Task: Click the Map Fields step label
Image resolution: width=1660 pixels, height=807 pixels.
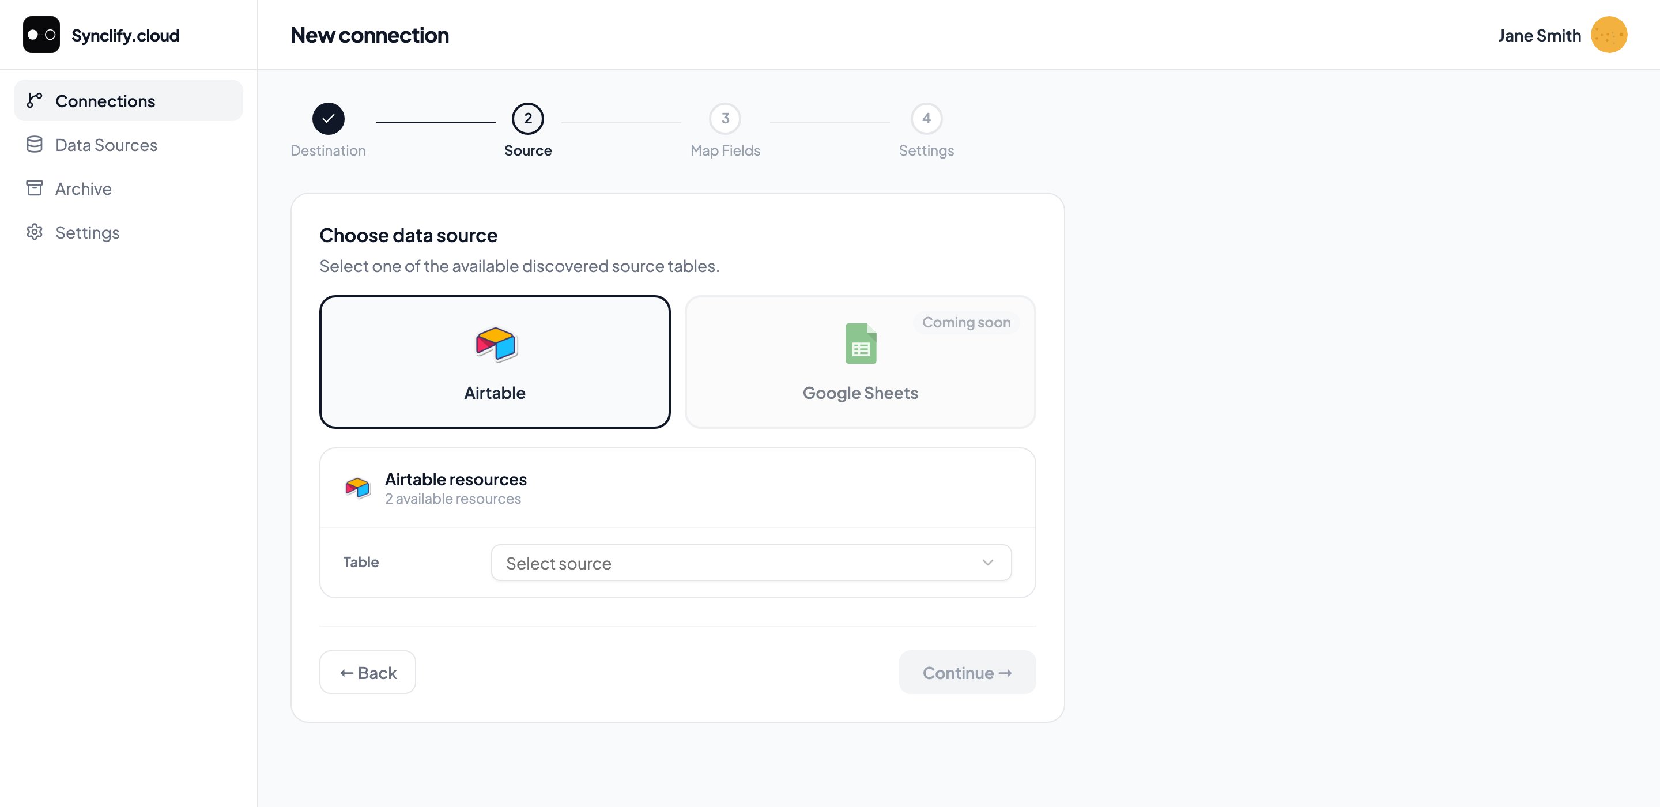Action: point(725,150)
